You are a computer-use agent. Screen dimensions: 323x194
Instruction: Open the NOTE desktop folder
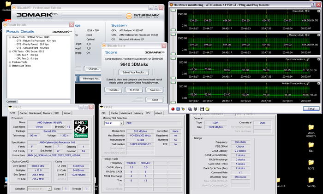311,165
